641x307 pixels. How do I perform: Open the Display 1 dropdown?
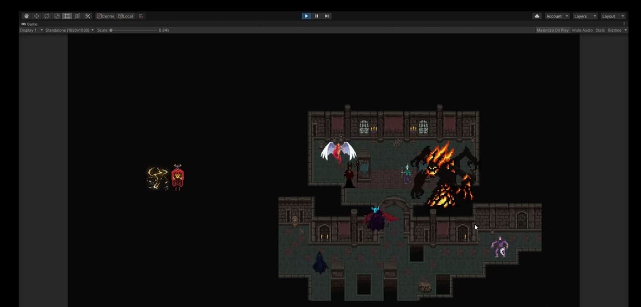(32, 30)
